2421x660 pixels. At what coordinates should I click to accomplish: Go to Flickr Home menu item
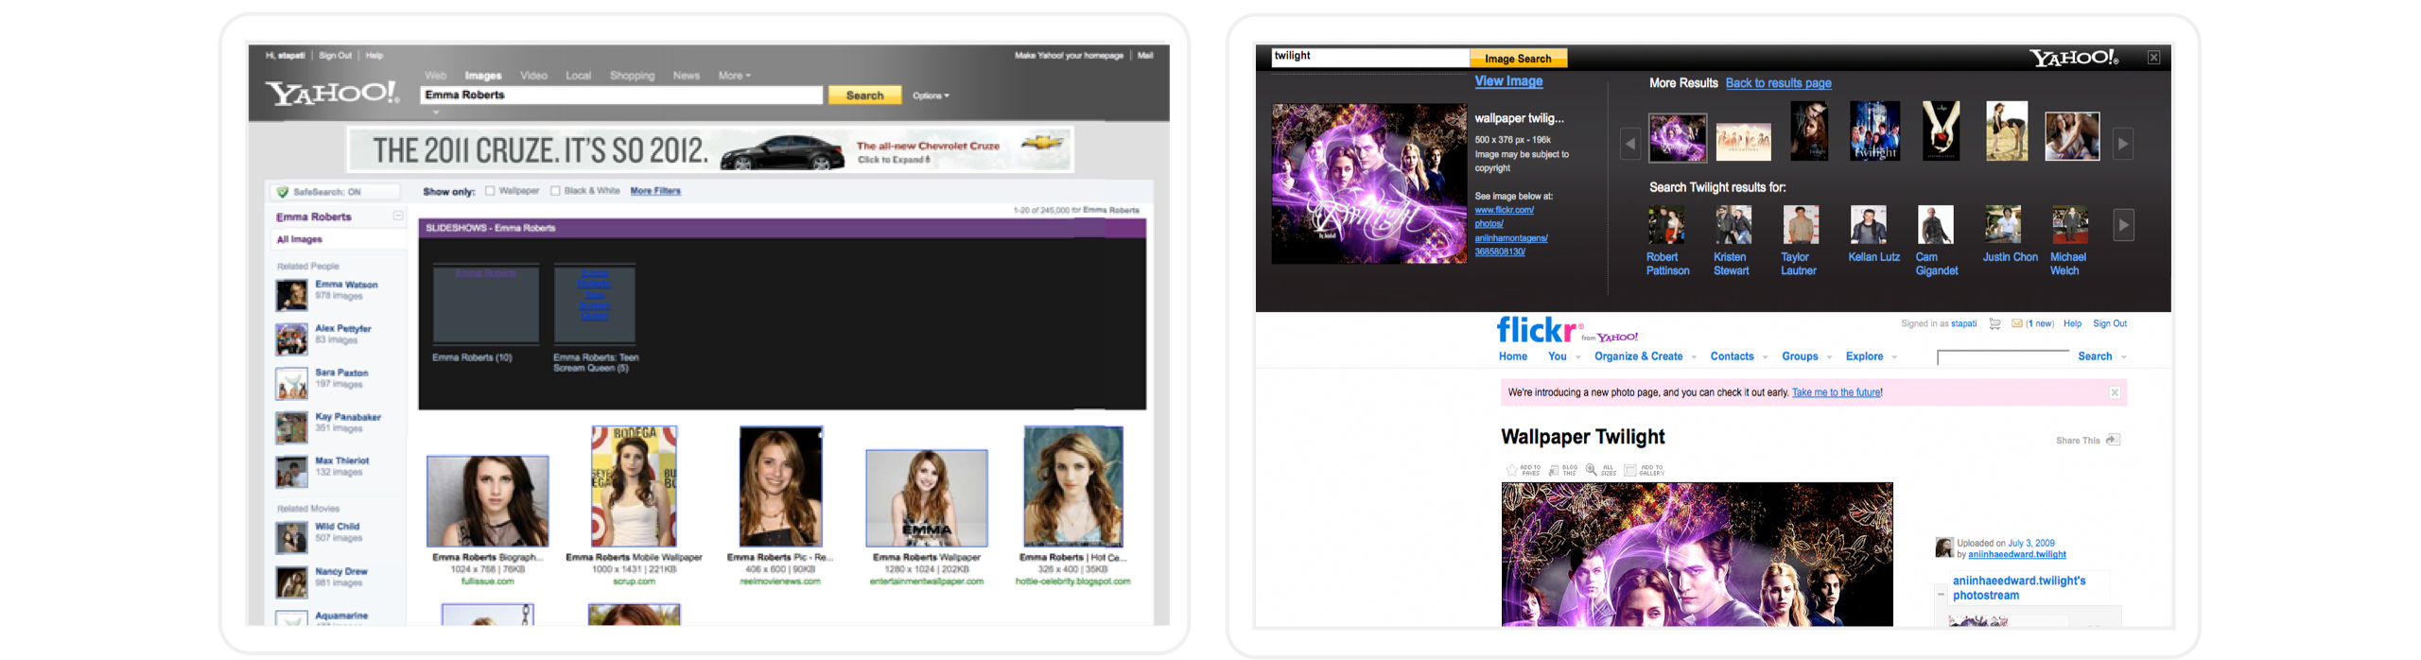click(1513, 356)
